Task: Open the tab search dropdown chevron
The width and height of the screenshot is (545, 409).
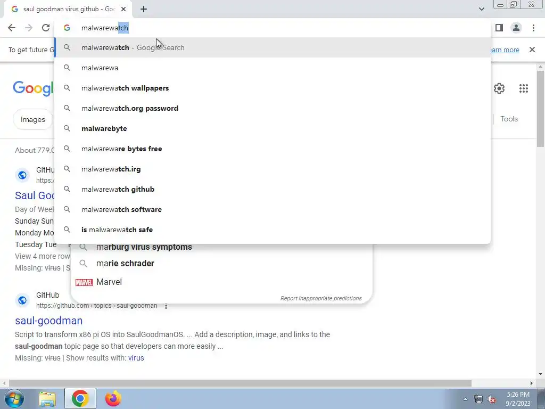Action: coord(481,9)
